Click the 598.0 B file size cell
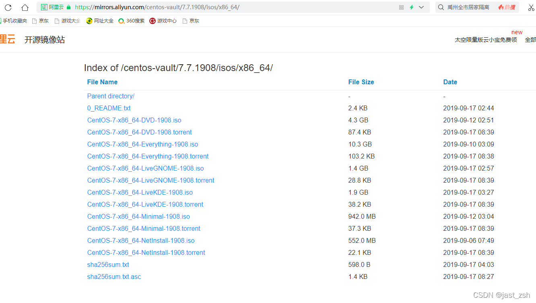This screenshot has width=536, height=303. pos(359,264)
